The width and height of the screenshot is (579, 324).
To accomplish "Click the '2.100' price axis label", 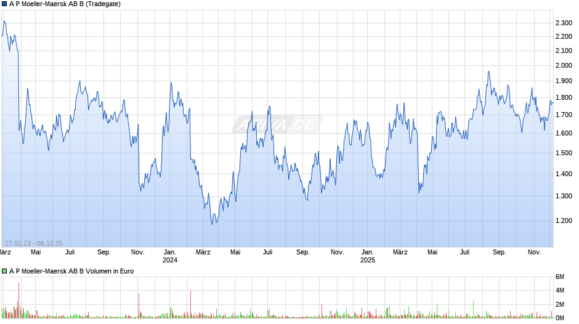I will [x=564, y=51].
